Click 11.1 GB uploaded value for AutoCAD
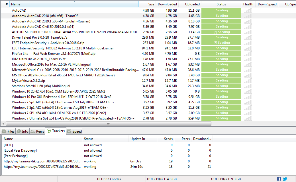The image size is (296, 182). pyautogui.click(x=194, y=11)
